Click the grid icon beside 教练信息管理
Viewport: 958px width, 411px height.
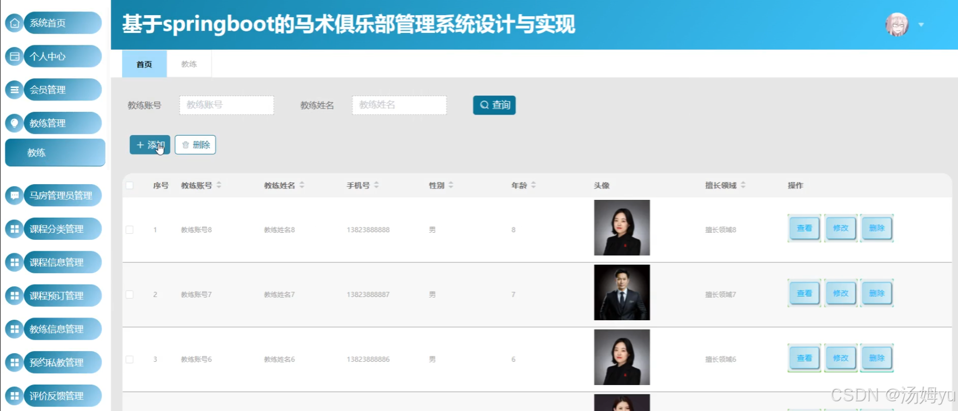15,329
